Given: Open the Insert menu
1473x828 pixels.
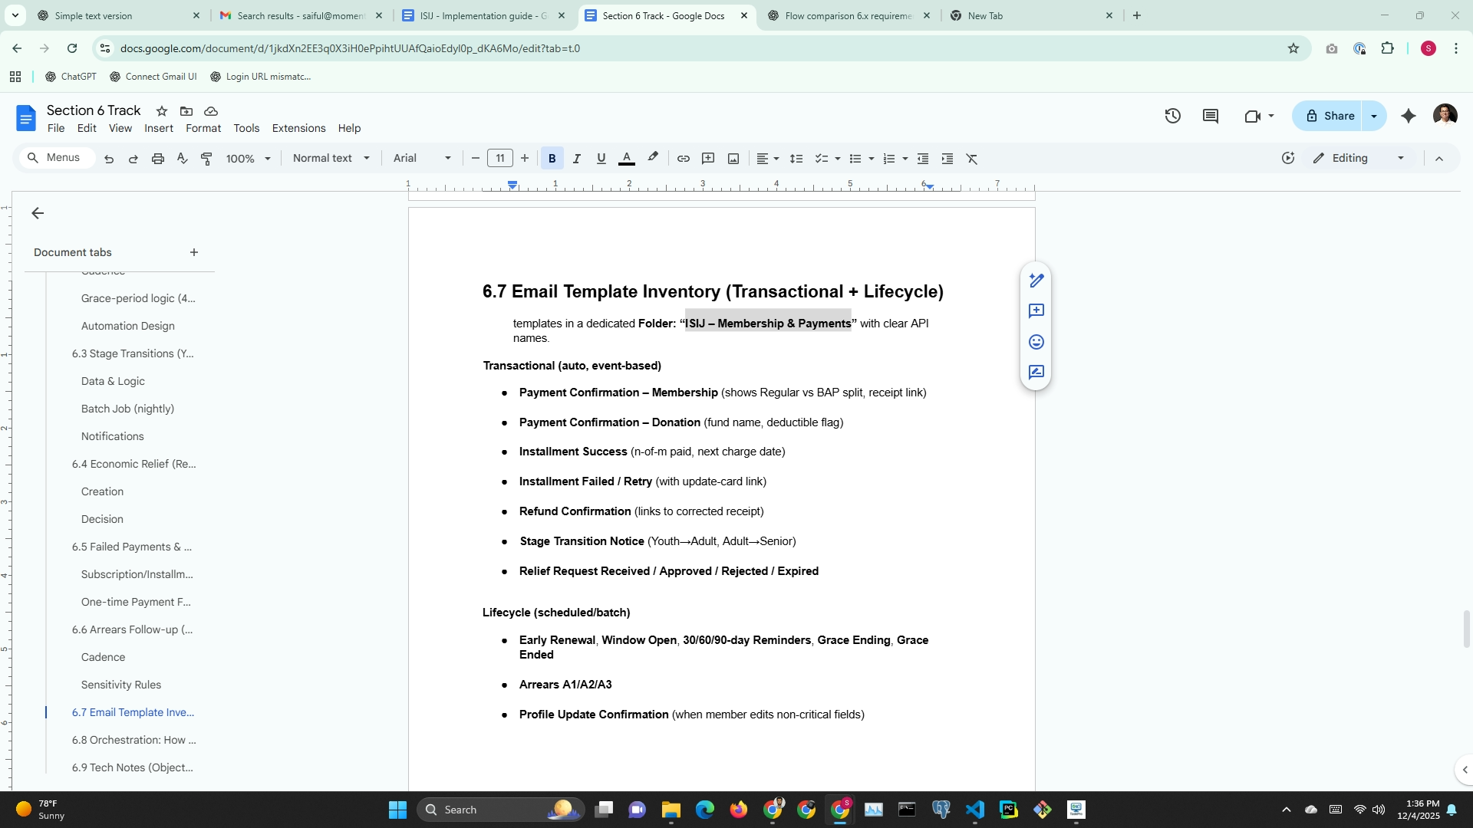Looking at the screenshot, I should pos(159,128).
